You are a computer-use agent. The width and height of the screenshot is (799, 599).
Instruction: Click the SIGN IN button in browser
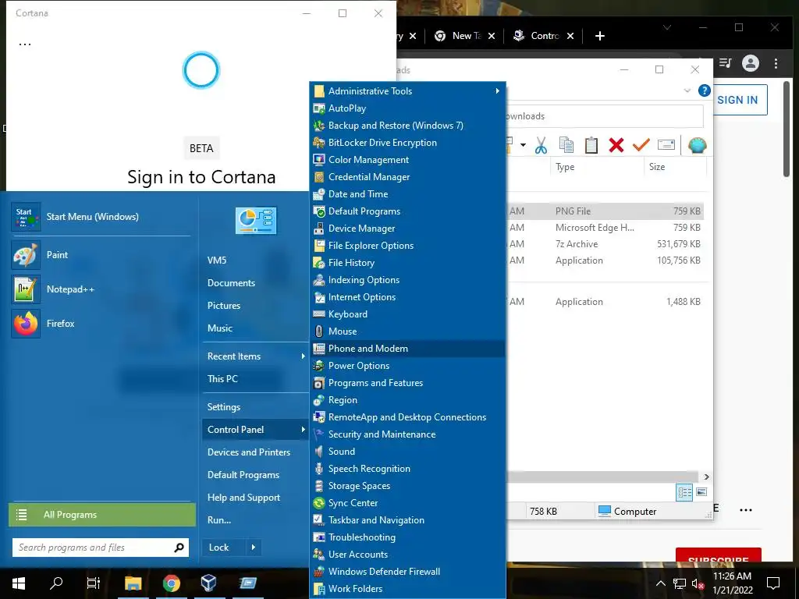pyautogui.click(x=737, y=100)
